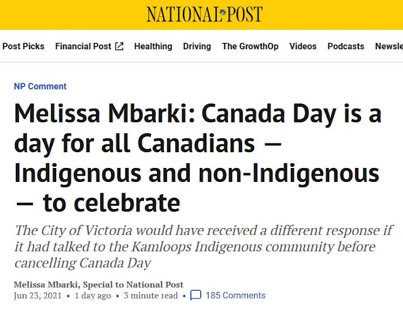
Task: Open the Driving section
Action: coord(197,46)
